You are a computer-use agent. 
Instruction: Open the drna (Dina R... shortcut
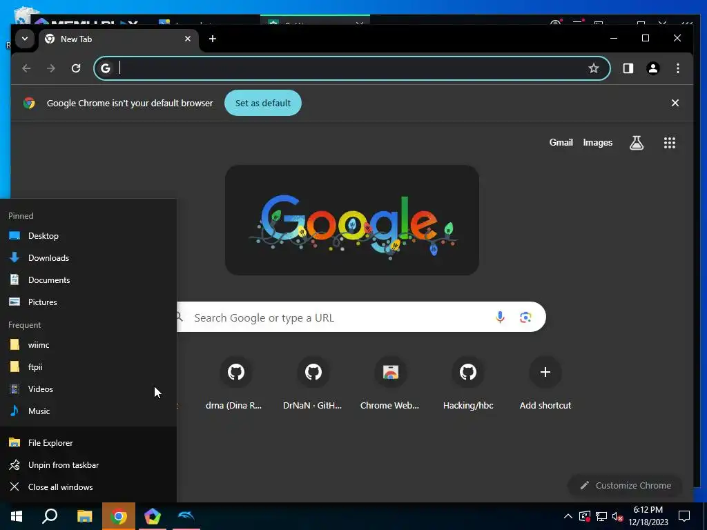point(233,382)
